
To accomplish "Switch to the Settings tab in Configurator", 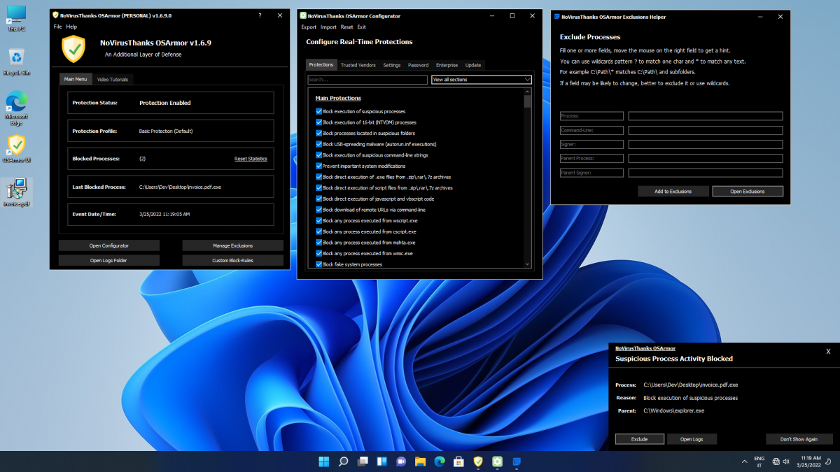I will 392,65.
